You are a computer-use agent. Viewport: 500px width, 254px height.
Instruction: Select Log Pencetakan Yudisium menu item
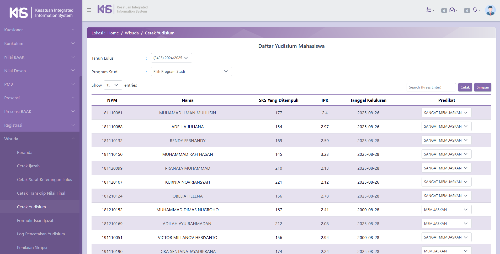41,234
